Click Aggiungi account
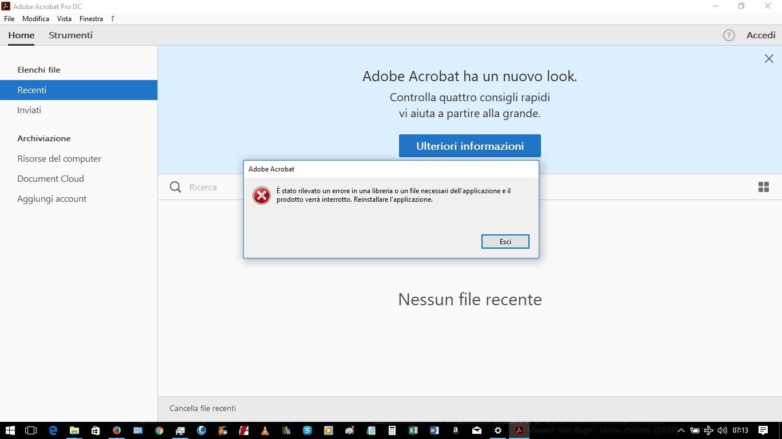This screenshot has height=439, width=782. point(78,199)
